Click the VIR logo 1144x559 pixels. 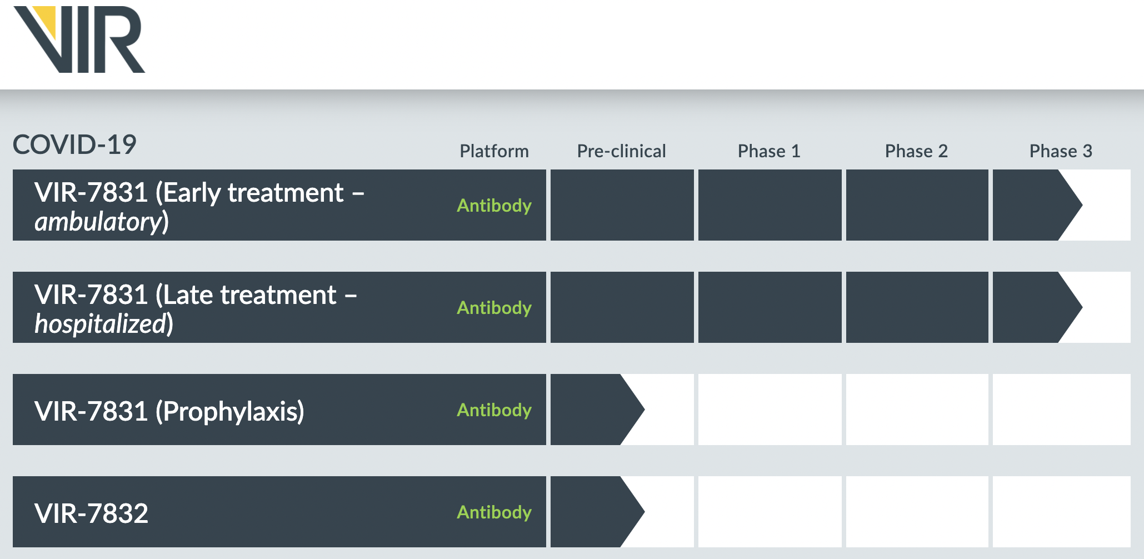(x=79, y=40)
